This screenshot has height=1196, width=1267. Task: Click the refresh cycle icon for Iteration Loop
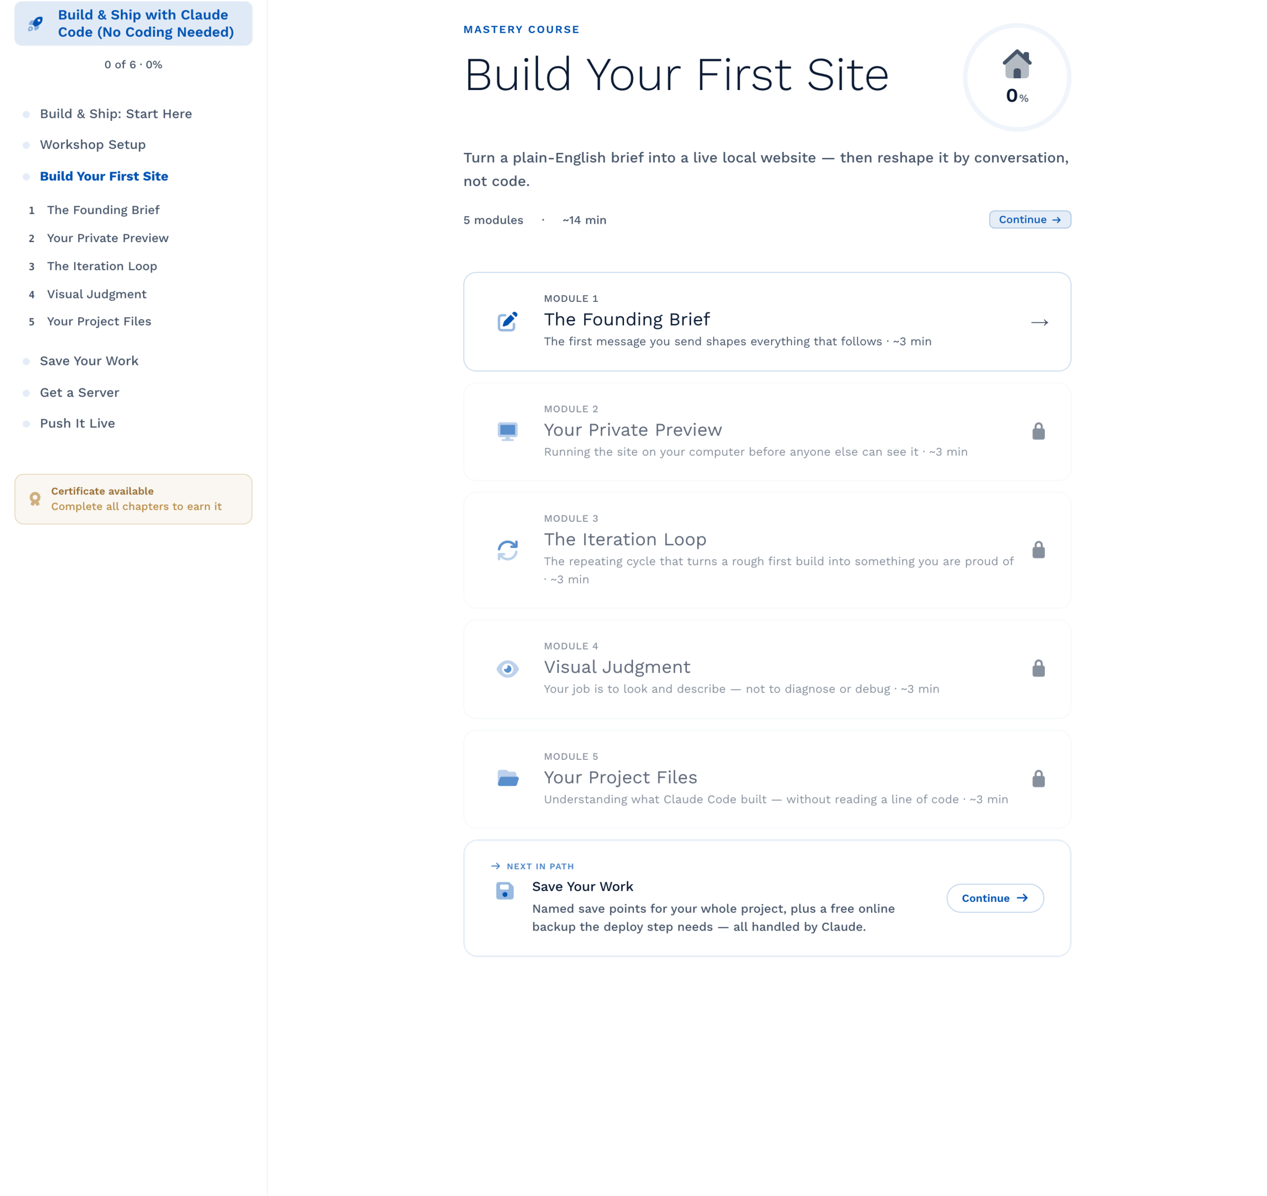(x=507, y=550)
